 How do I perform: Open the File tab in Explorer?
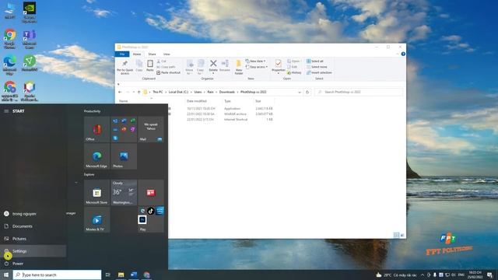click(x=122, y=54)
